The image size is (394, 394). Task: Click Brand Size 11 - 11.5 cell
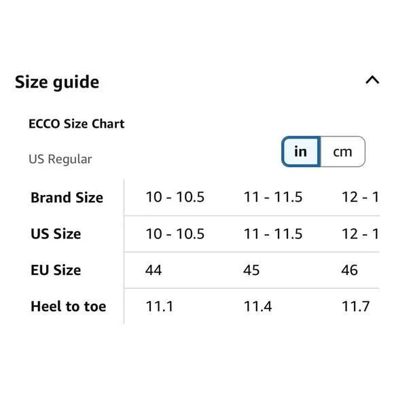pos(273,197)
